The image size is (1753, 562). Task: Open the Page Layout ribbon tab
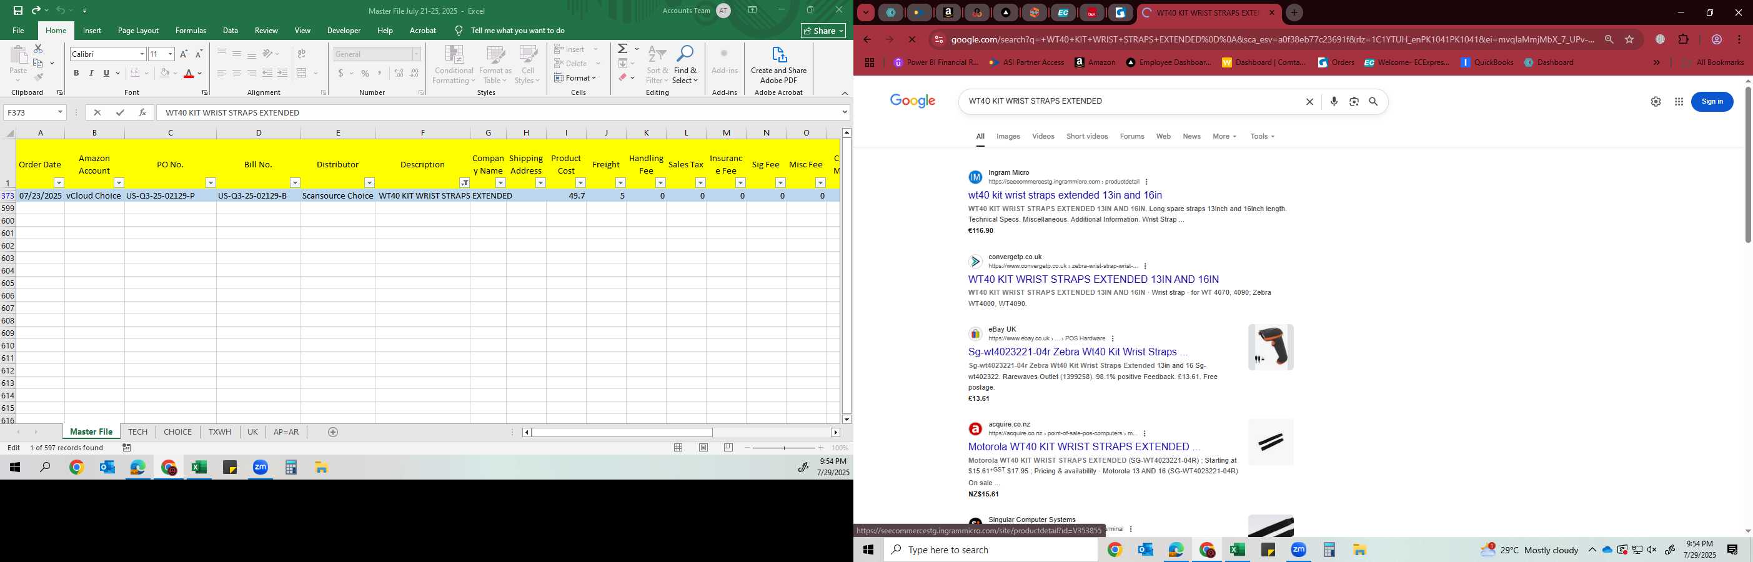tap(138, 31)
